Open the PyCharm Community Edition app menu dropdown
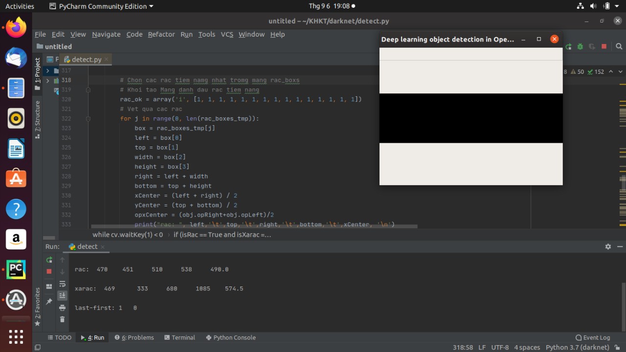This screenshot has width=626, height=352. [x=102, y=6]
